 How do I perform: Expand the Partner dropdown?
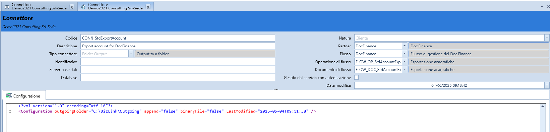tap(404, 46)
